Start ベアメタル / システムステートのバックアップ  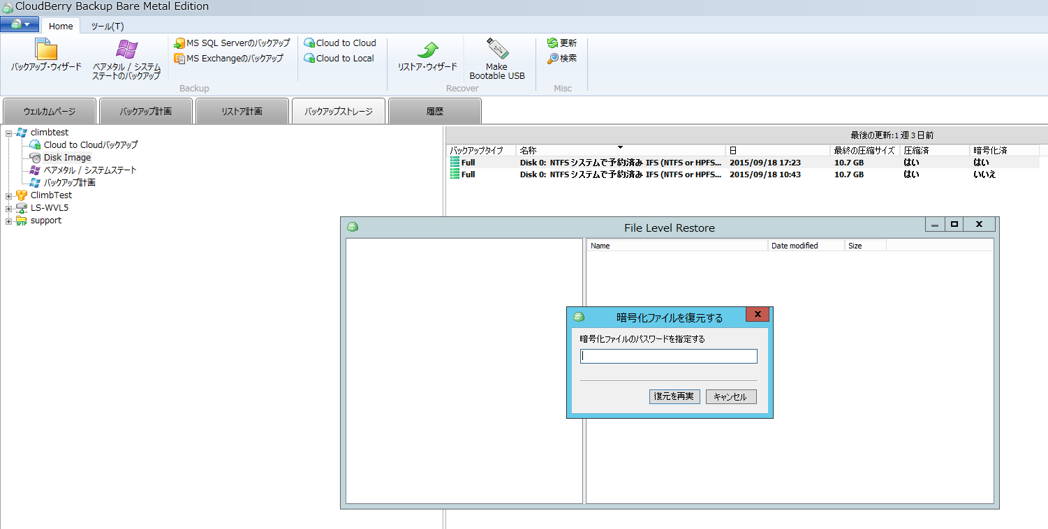pyautogui.click(x=126, y=59)
